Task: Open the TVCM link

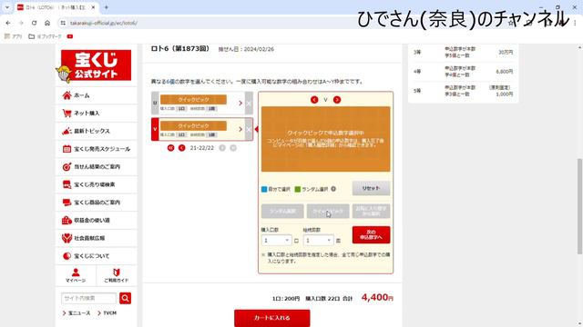Action: [x=107, y=313]
